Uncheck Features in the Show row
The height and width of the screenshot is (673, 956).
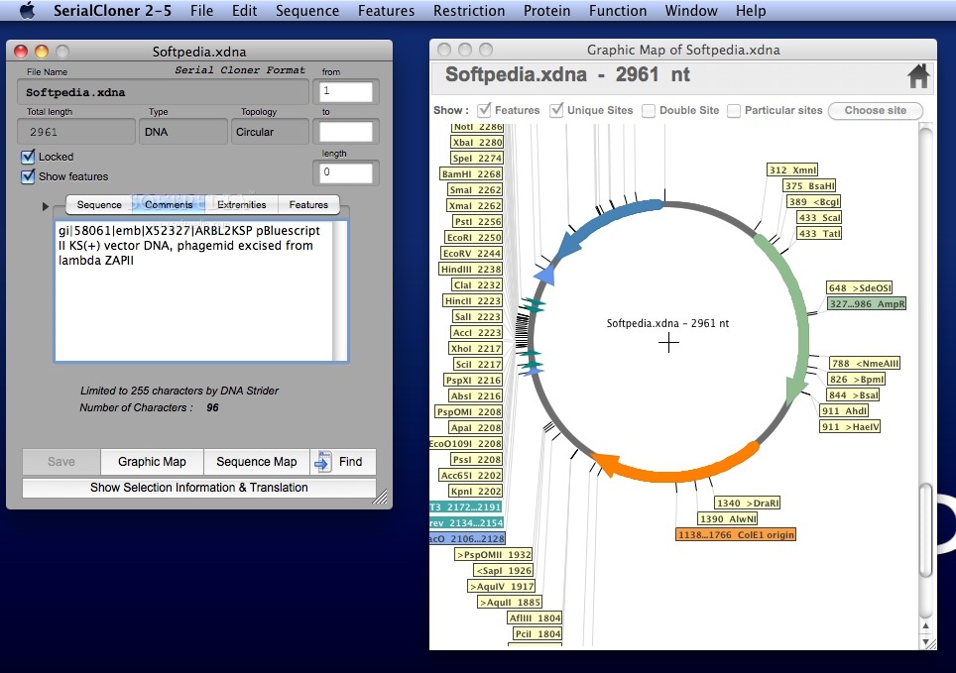484,110
